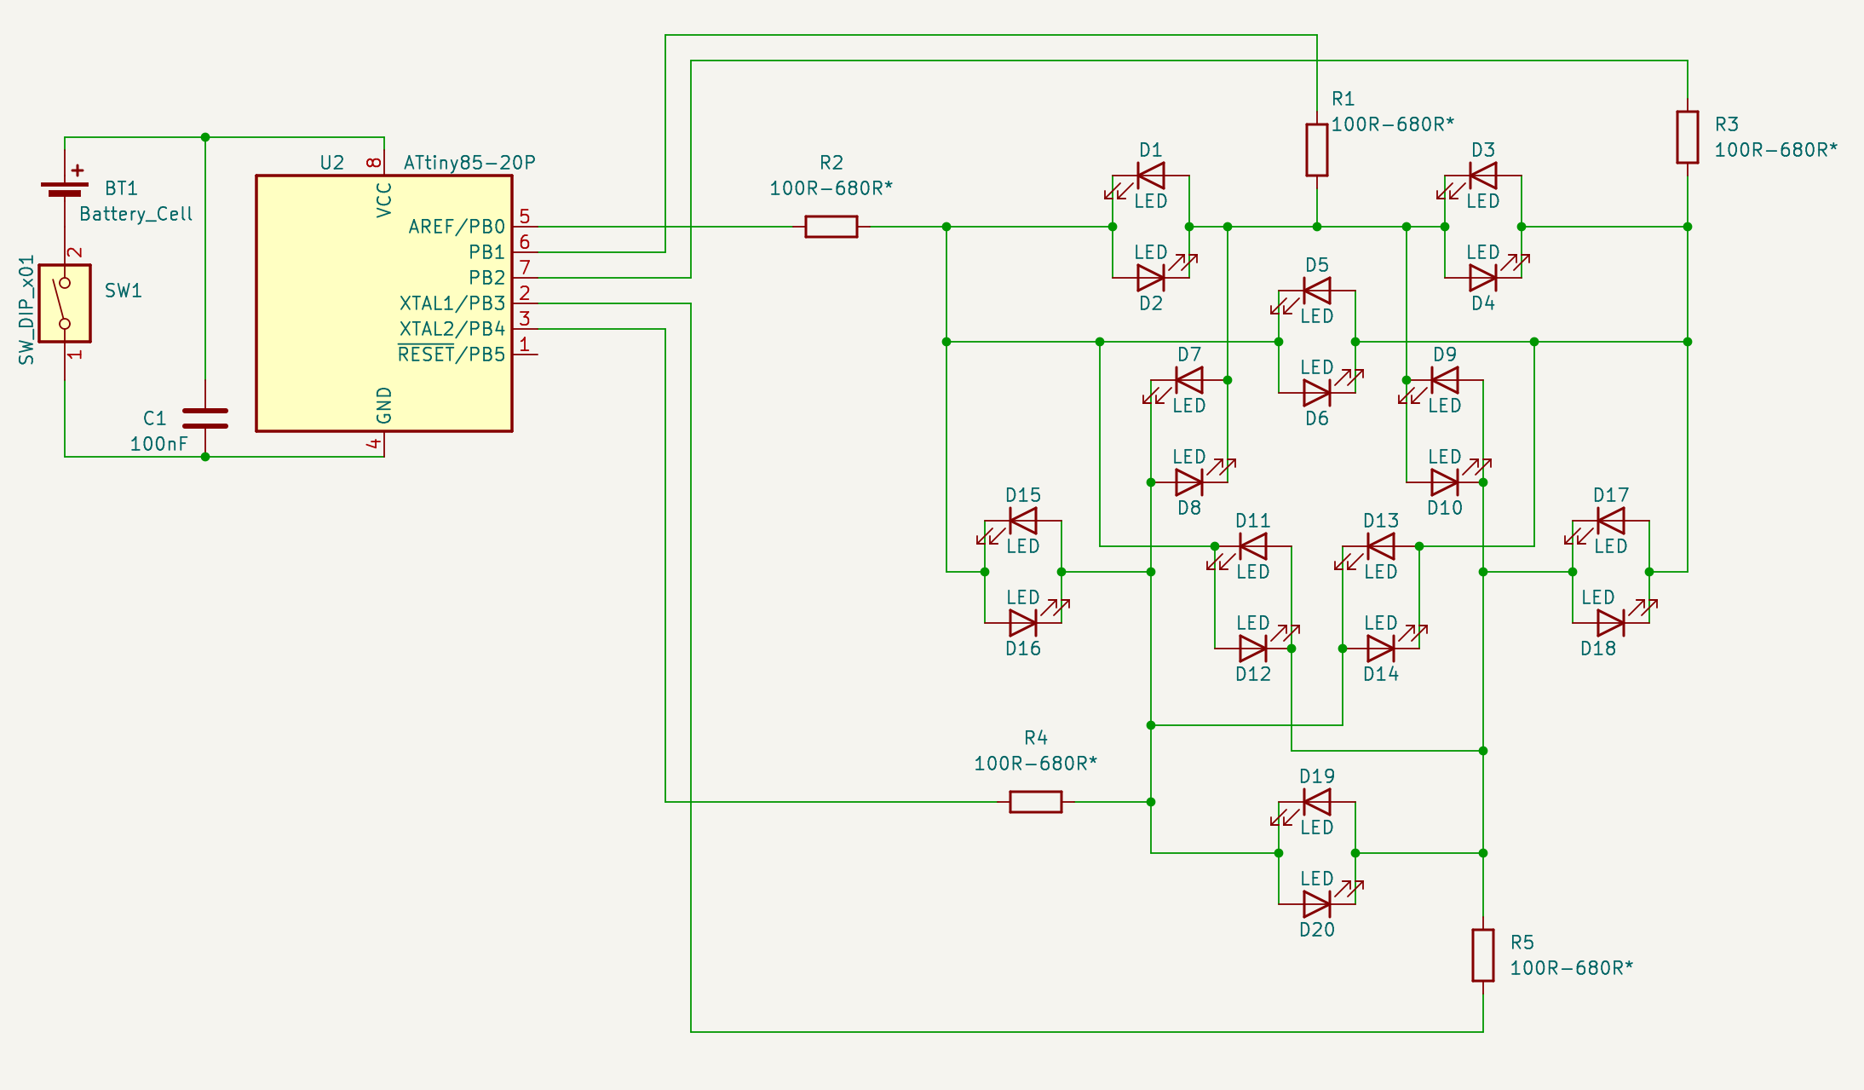Screen dimensions: 1864x1090
Task: Click the C1 reference label
Action: [x=154, y=418]
